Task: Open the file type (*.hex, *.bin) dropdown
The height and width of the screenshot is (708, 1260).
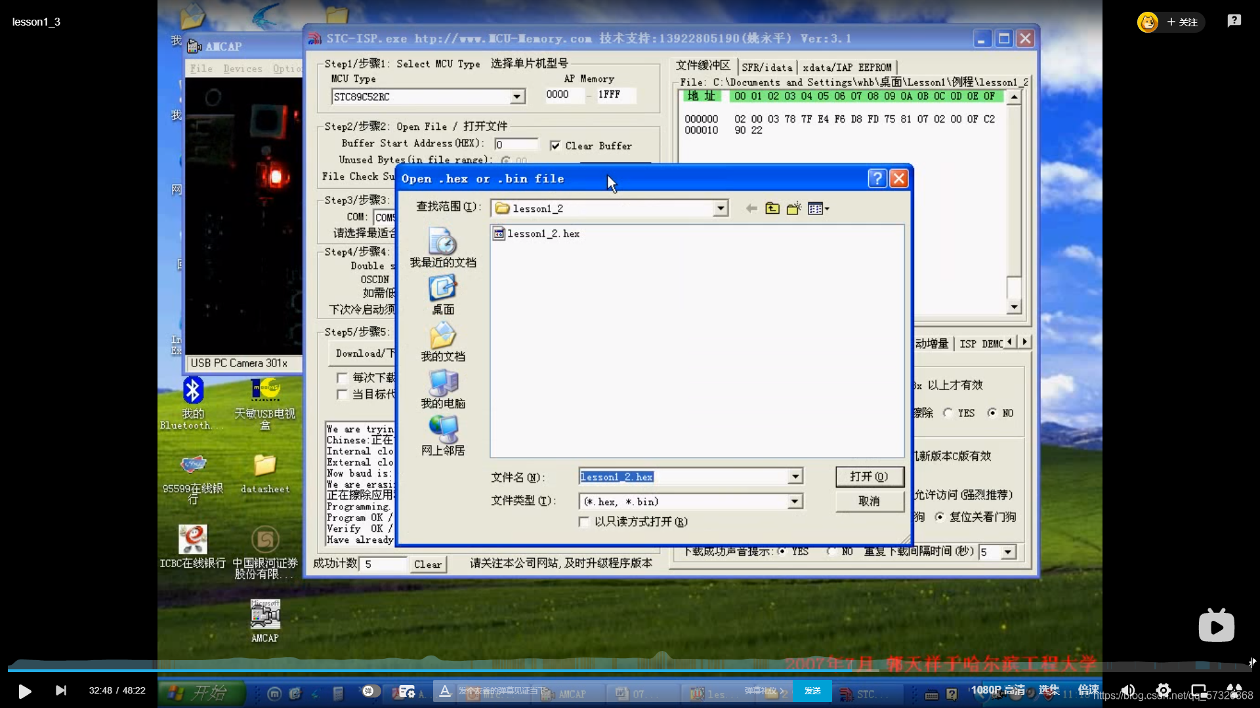Action: 795,501
